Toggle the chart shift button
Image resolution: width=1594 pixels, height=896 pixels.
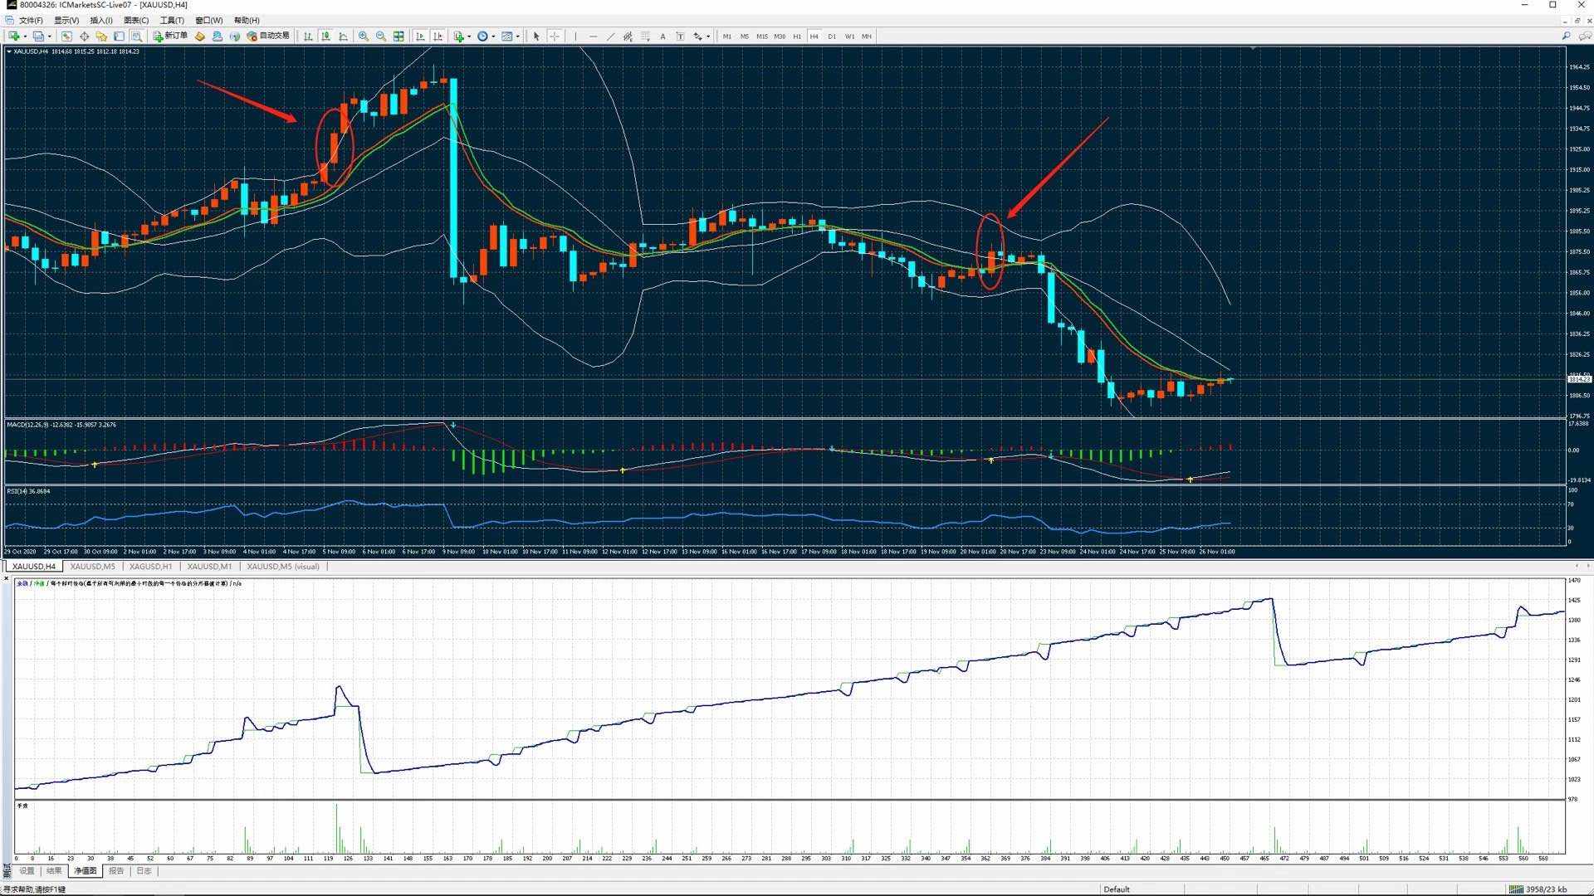coord(438,37)
